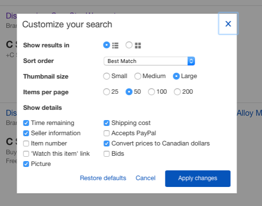262x206 pixels.
Task: Choose Medium thumbnail size
Action: coord(138,76)
